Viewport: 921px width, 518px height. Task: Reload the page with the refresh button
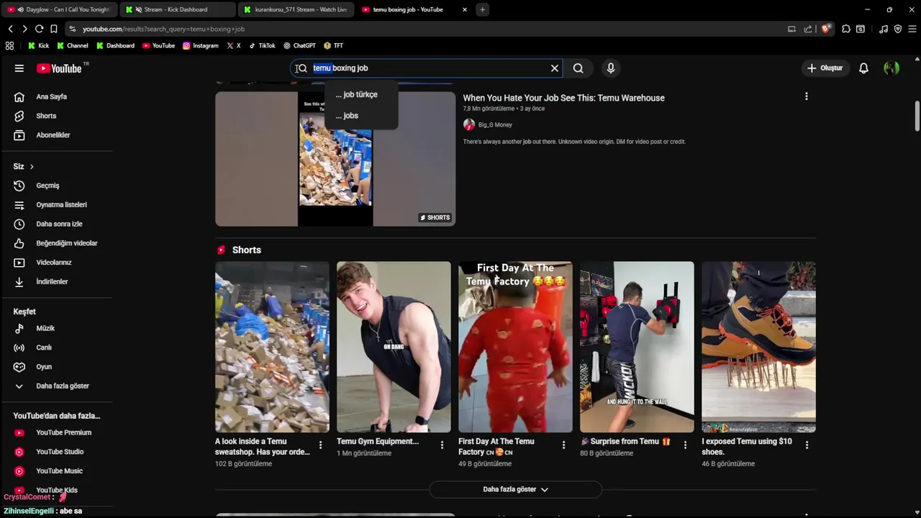39,29
